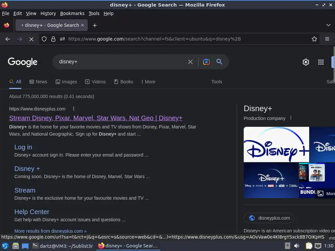Screen dimensions: 335x251
Task: Switch to the dartz@VM3 terminal taskbar window
Action: (62, 246)
